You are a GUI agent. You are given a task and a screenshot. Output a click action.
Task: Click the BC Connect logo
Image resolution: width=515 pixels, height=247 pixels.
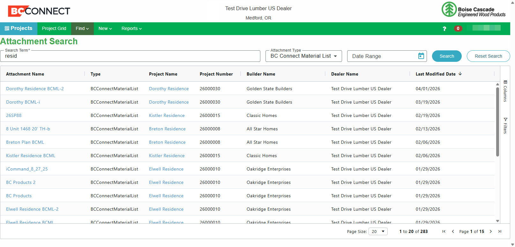tap(39, 11)
